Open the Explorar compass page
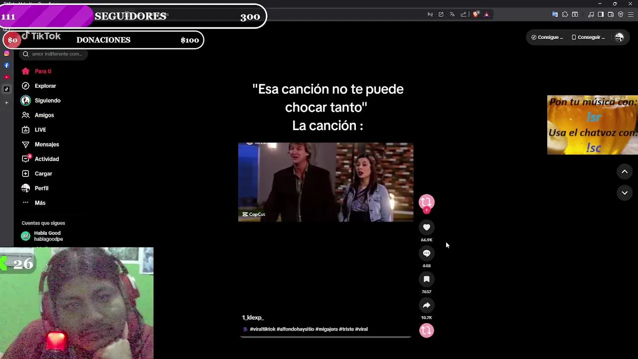Image resolution: width=638 pixels, height=359 pixels. [x=39, y=86]
